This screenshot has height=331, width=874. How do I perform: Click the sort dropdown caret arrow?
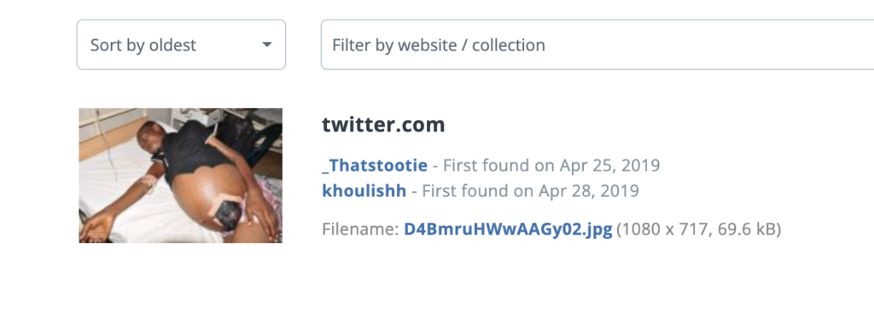[267, 44]
